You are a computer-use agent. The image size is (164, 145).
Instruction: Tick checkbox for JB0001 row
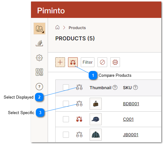[66, 135]
